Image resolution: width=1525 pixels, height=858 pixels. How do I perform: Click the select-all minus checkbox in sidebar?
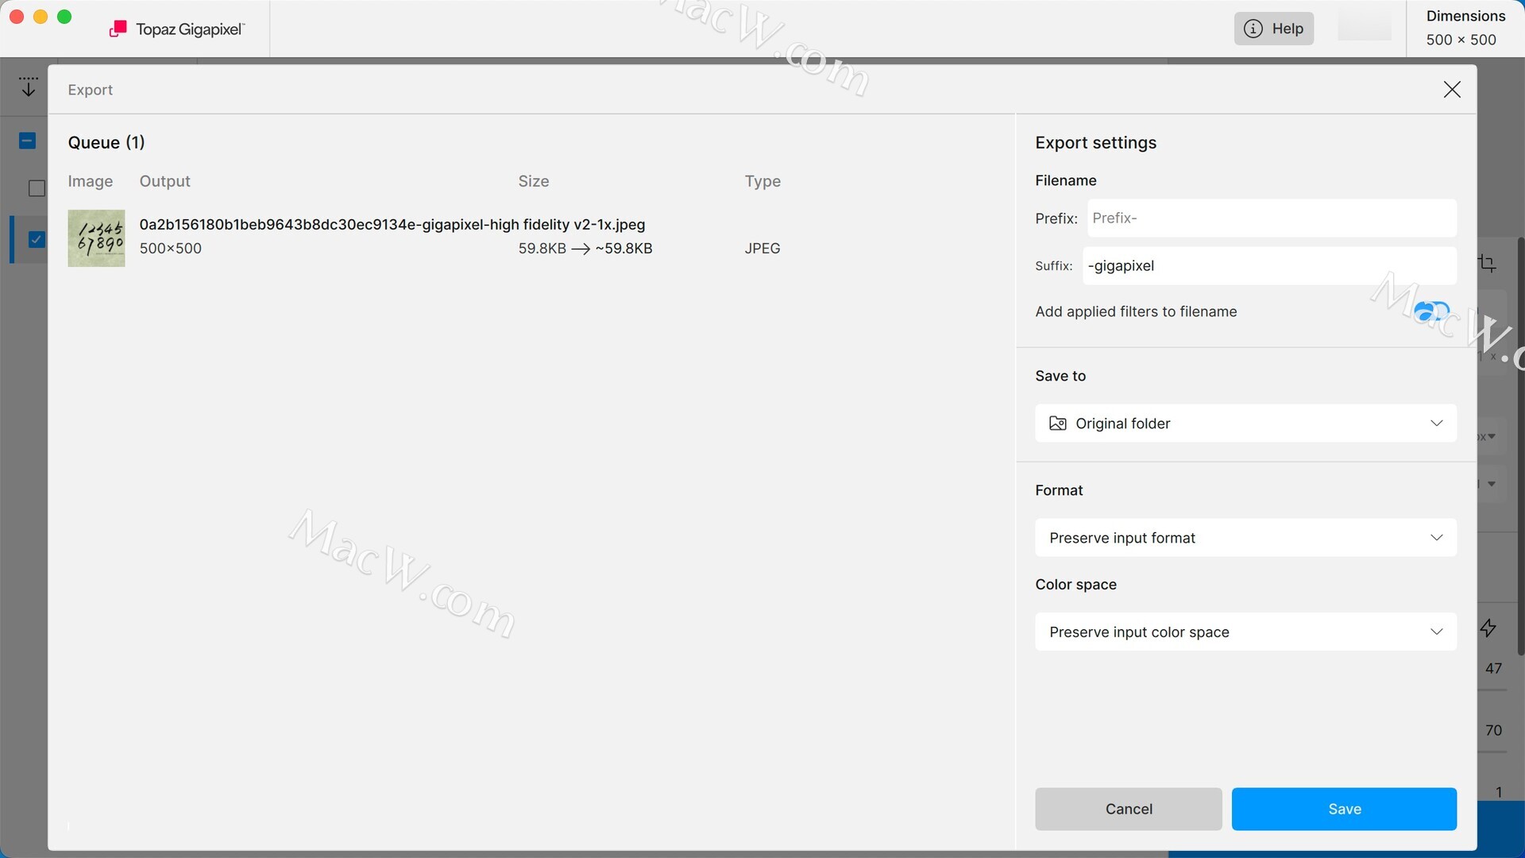(x=27, y=141)
